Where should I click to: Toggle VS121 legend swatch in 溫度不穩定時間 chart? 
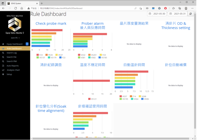coord(89,99)
